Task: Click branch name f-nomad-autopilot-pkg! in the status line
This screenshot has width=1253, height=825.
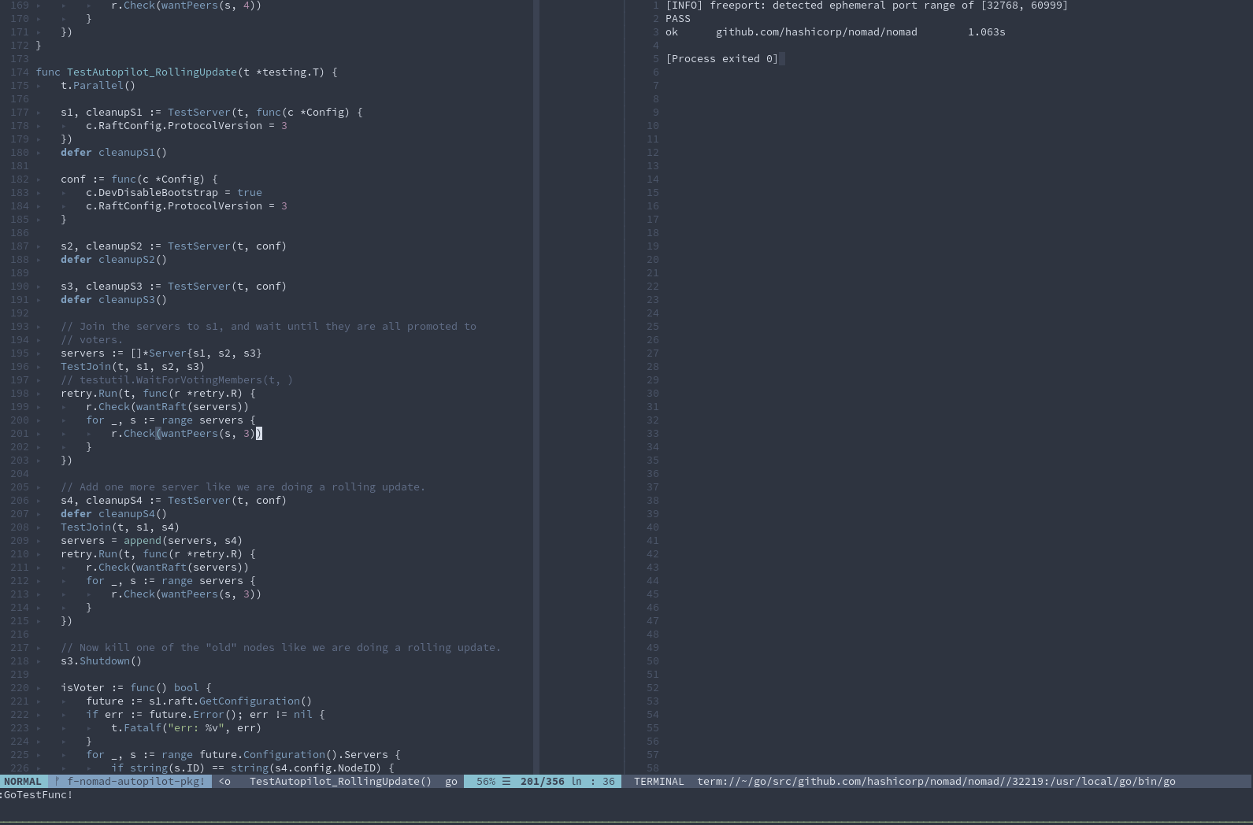Action: (x=135, y=782)
